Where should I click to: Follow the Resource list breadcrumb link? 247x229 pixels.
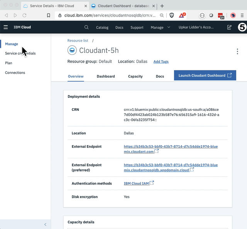78,41
